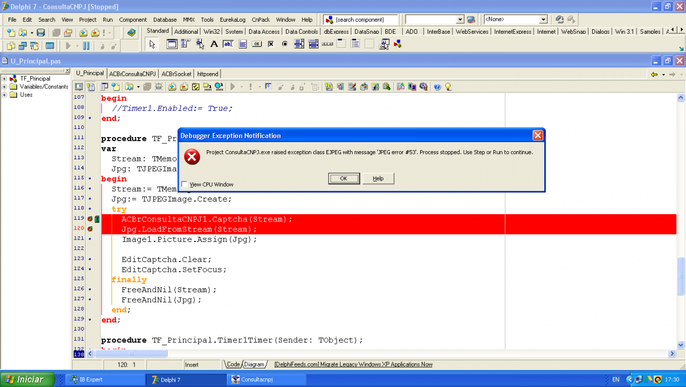Click the Toggle Form/Unit icon
The height and width of the screenshot is (387, 686).
point(35,46)
